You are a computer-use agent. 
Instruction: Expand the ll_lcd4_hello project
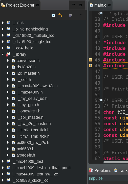(3, 48)
